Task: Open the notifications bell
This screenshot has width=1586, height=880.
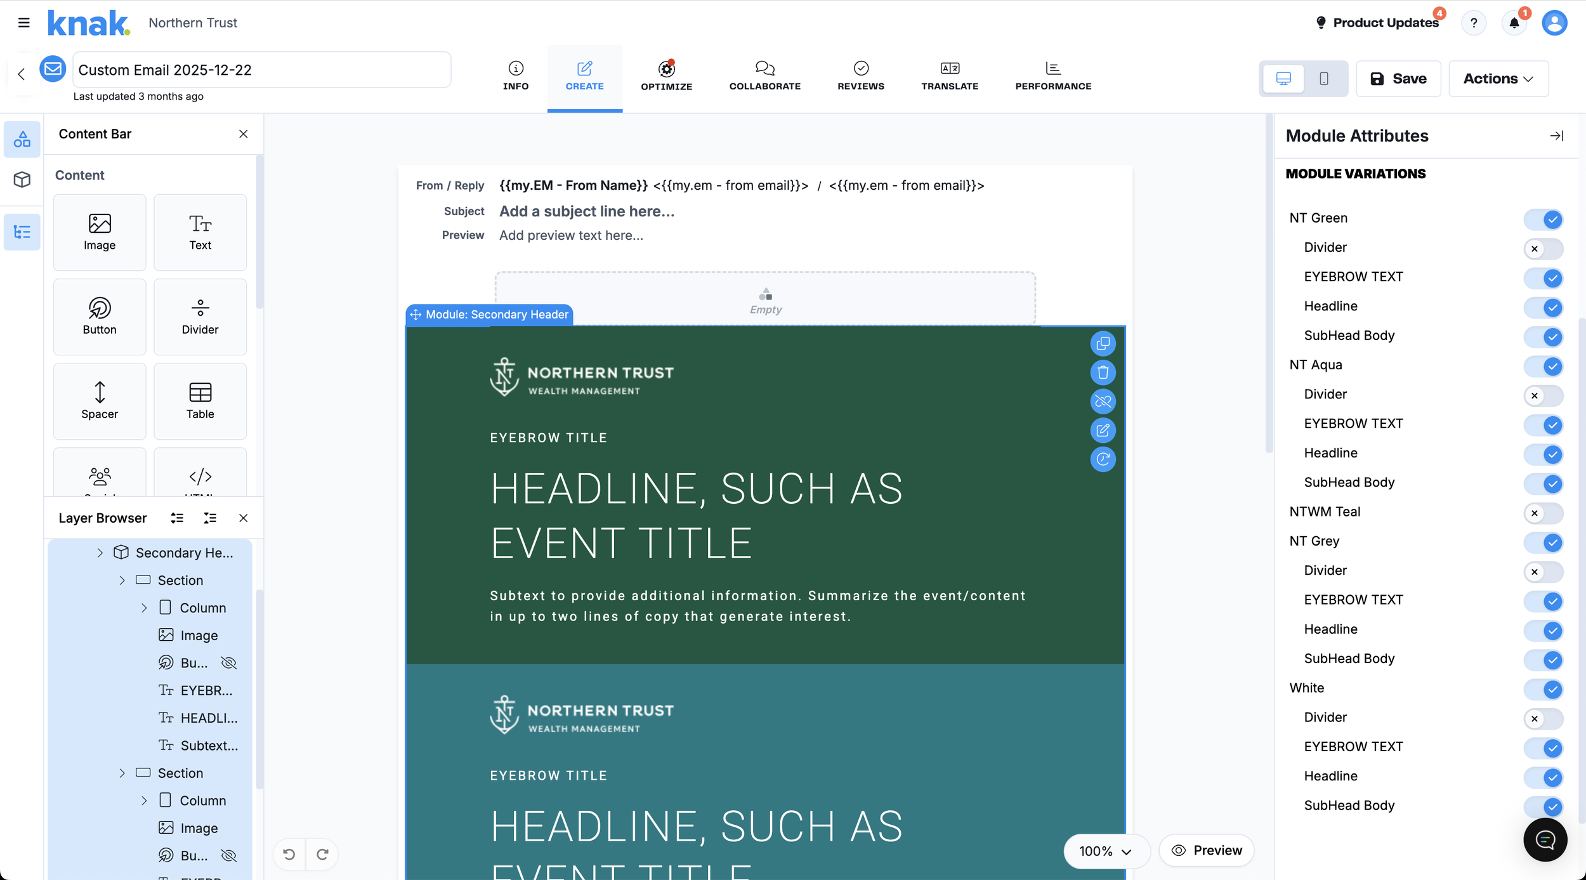Action: point(1514,23)
